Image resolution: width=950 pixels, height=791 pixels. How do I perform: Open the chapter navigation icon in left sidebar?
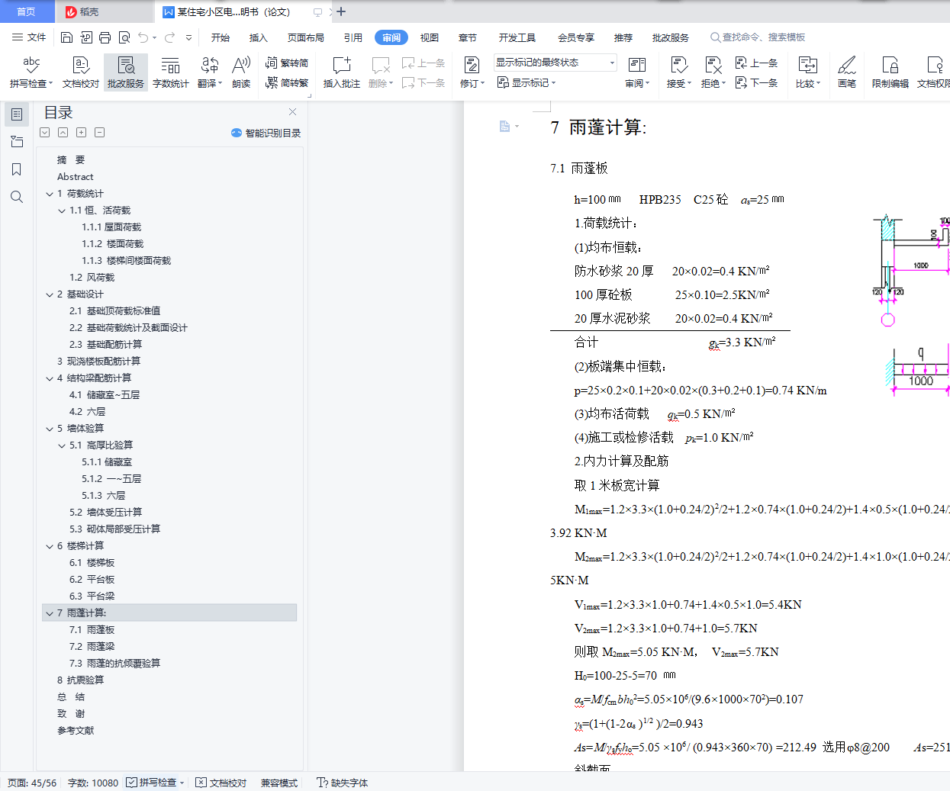(17, 142)
